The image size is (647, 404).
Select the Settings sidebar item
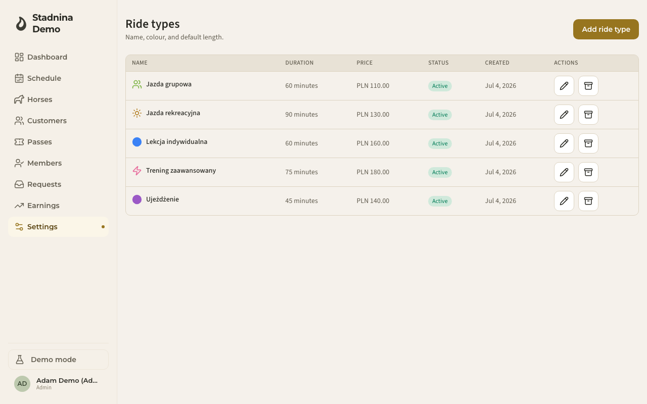tap(58, 227)
